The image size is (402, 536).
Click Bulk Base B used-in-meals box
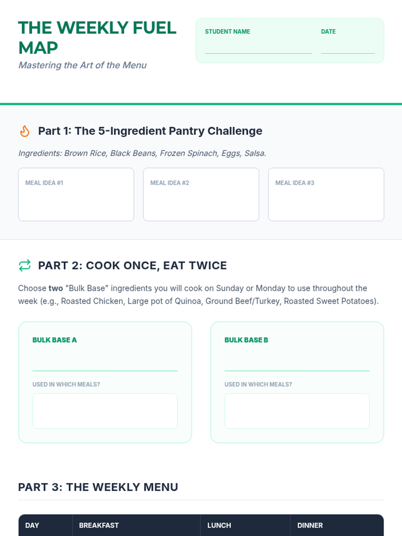pos(297,411)
